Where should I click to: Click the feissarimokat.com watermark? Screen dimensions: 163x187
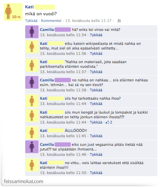tap(23, 181)
